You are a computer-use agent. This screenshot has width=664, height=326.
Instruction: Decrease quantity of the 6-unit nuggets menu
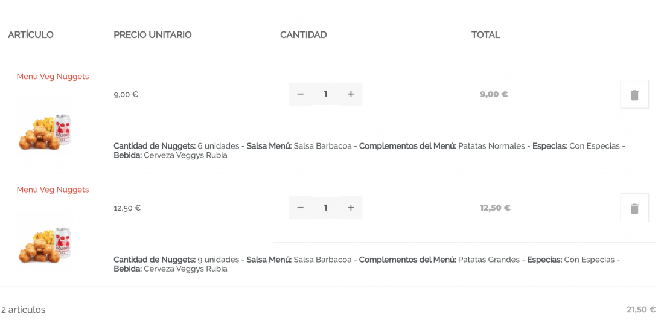coord(301,94)
